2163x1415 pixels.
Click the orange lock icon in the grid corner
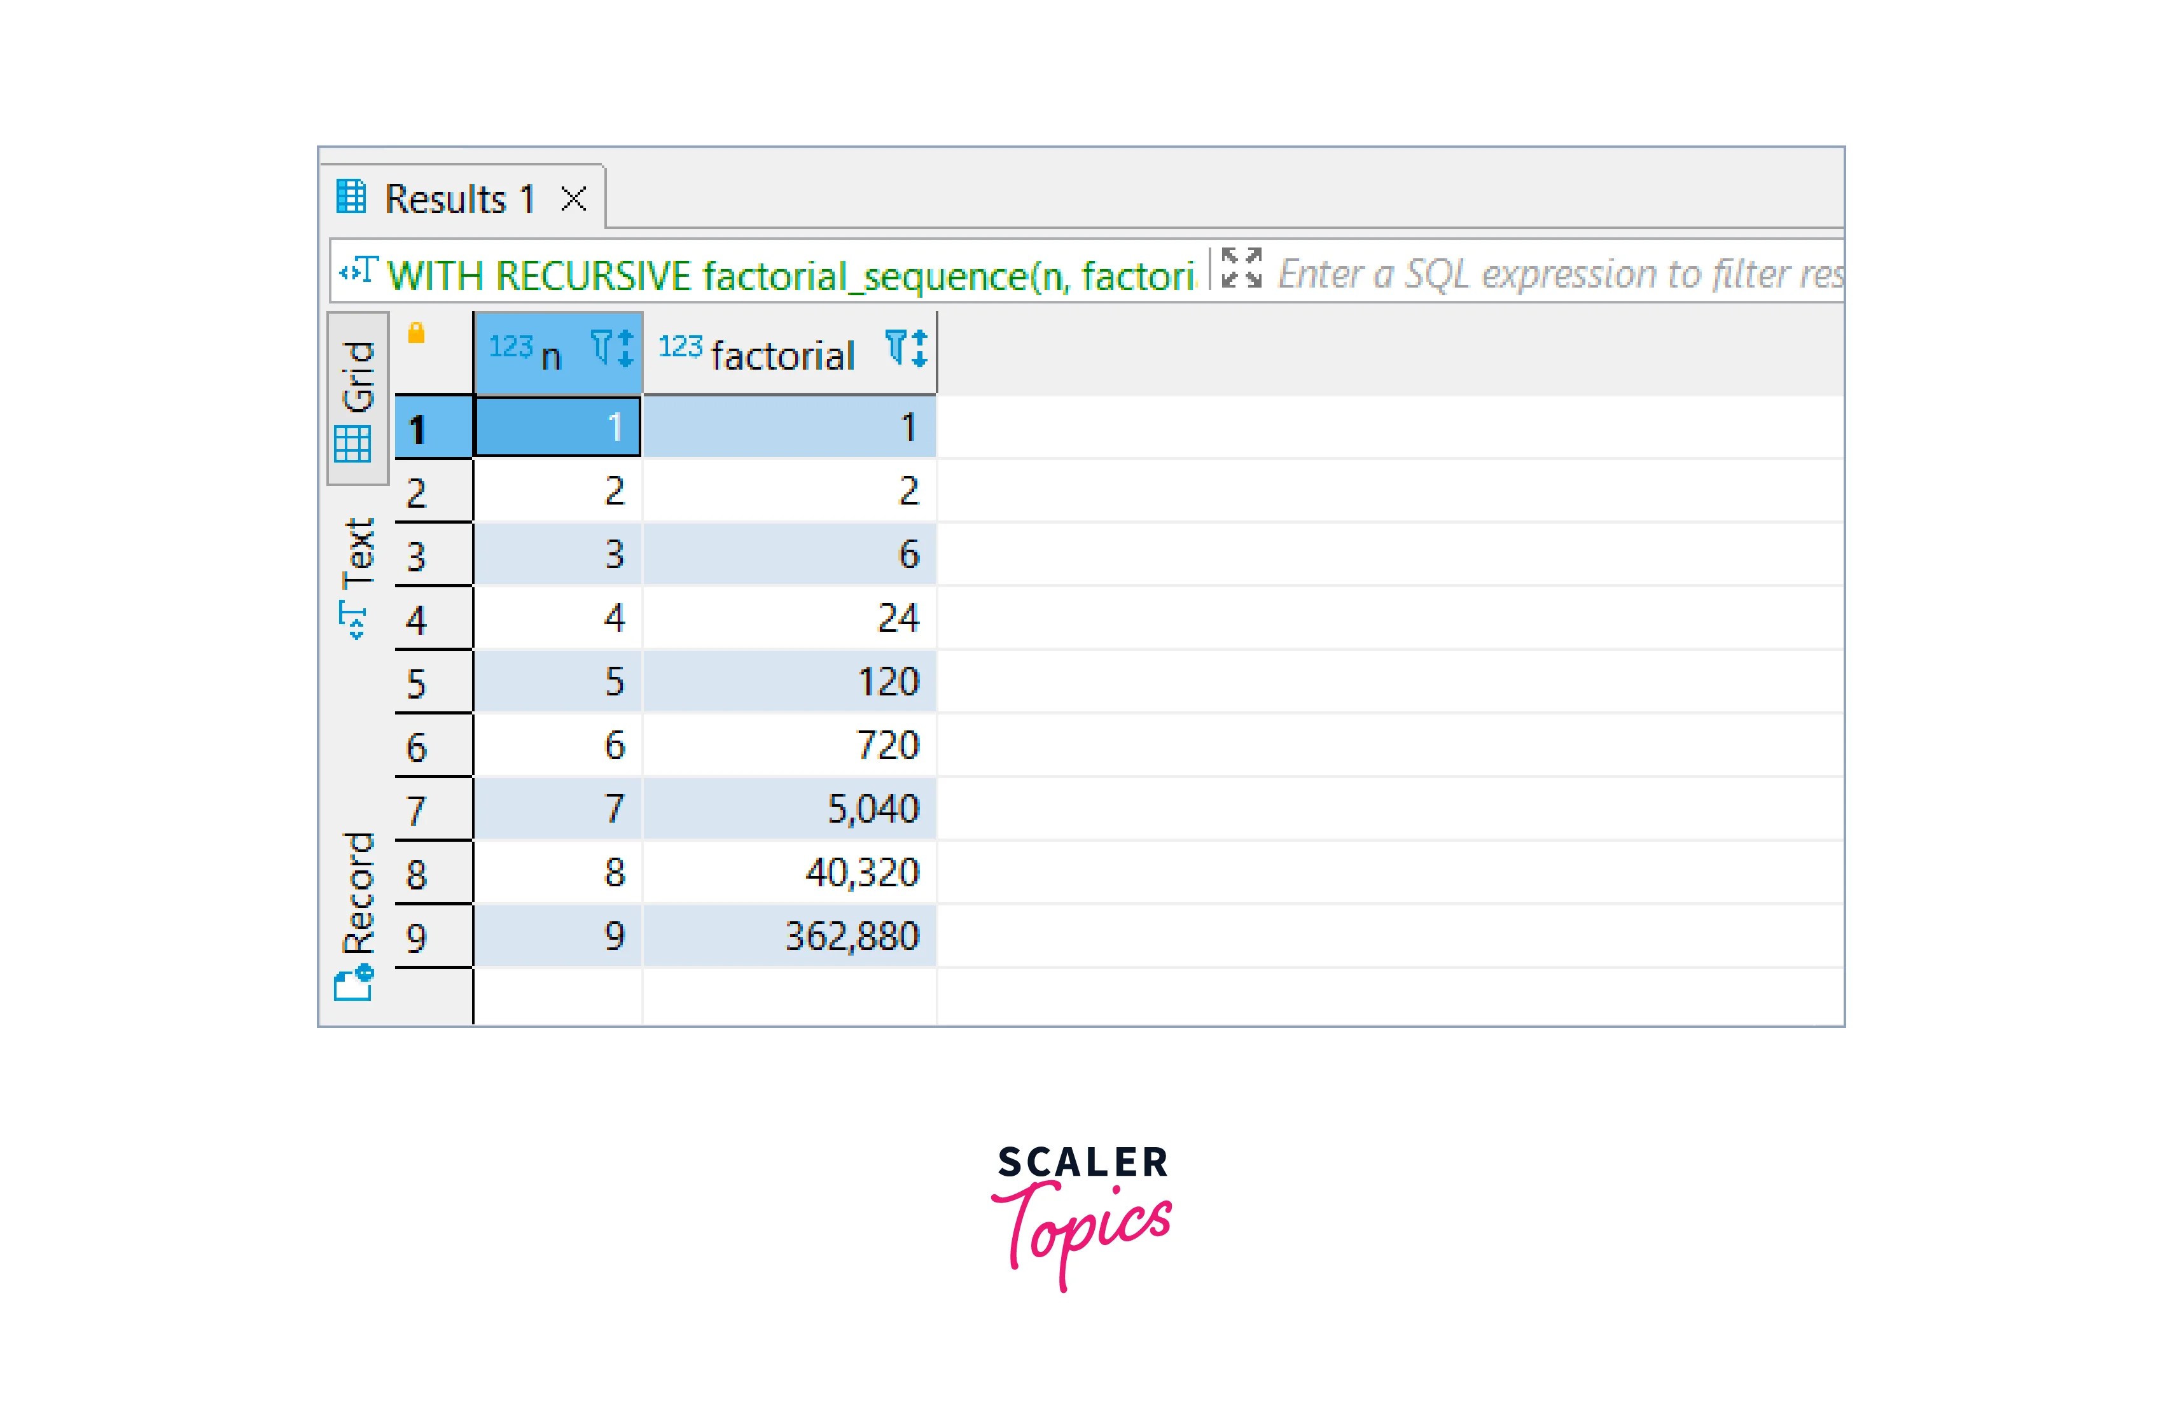coord(417,333)
